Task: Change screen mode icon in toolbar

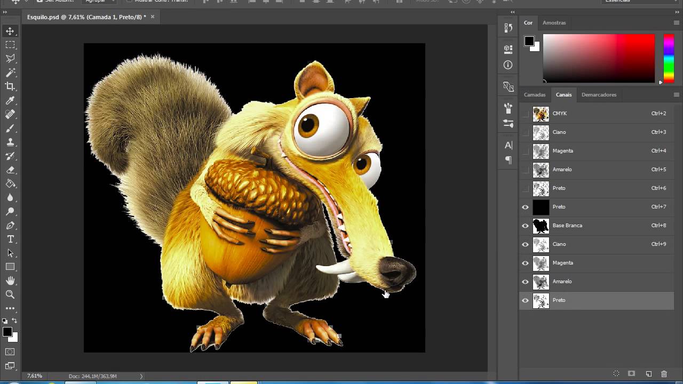Action: [10, 366]
